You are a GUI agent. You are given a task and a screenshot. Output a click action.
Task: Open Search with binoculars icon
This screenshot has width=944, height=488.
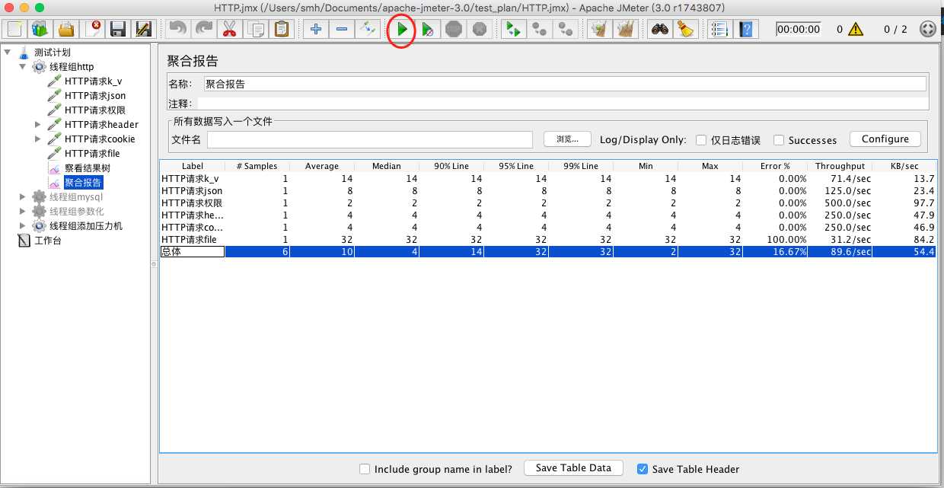tap(660, 29)
